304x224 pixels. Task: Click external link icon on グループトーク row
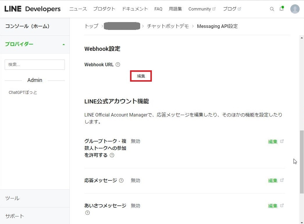click(x=282, y=141)
